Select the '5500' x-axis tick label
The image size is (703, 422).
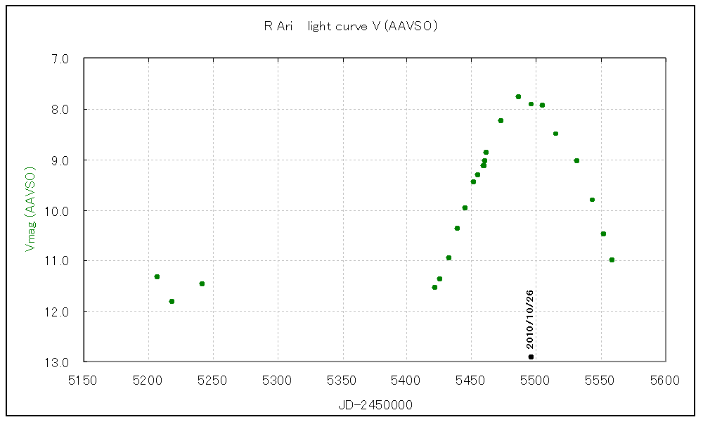point(535,381)
